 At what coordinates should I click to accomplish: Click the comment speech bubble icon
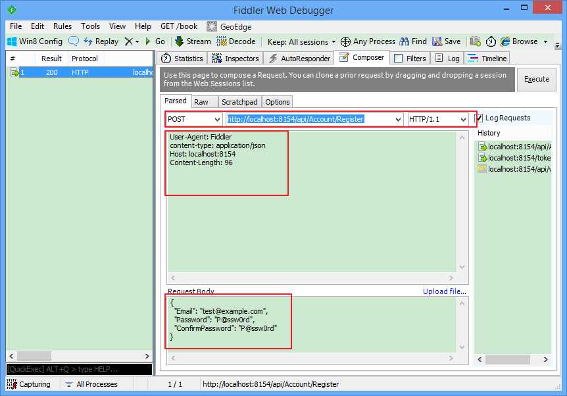click(x=74, y=41)
